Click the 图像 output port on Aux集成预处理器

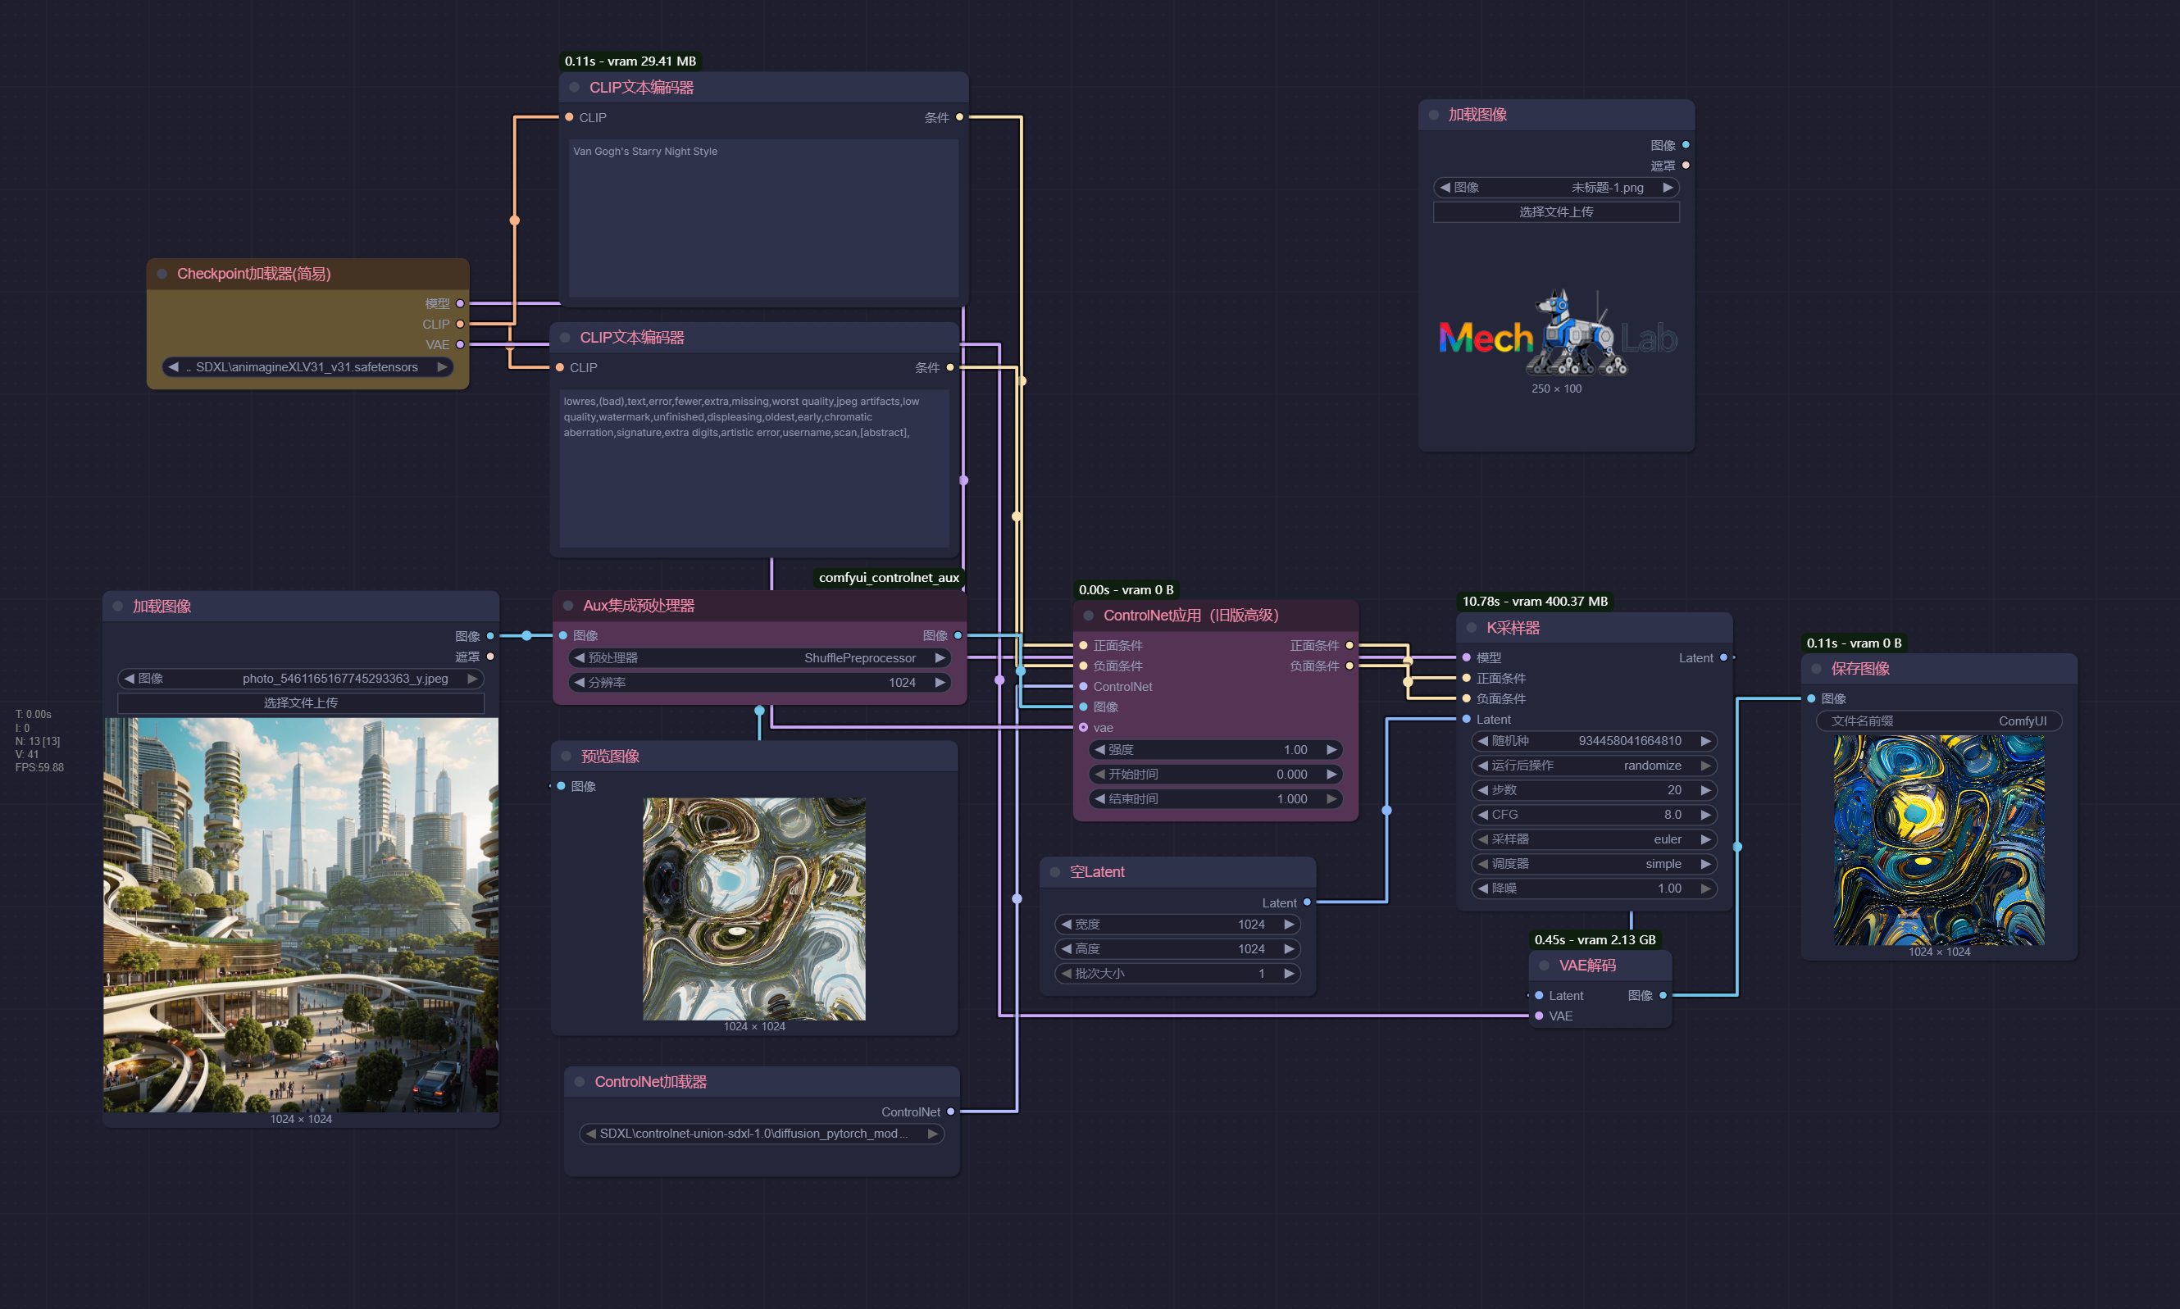tap(958, 635)
